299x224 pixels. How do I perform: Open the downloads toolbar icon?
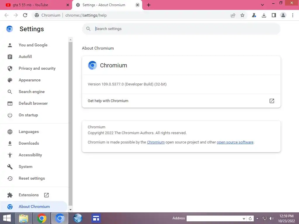[264, 15]
